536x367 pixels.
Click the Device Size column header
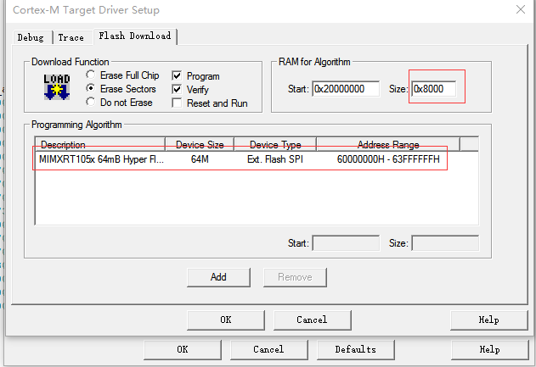200,144
